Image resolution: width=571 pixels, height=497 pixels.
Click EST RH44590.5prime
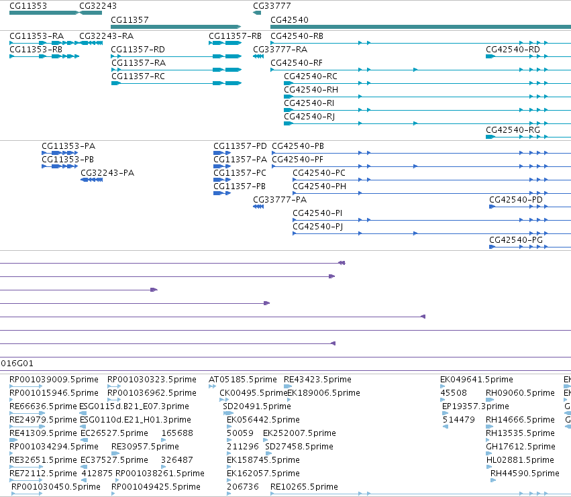pos(525,474)
